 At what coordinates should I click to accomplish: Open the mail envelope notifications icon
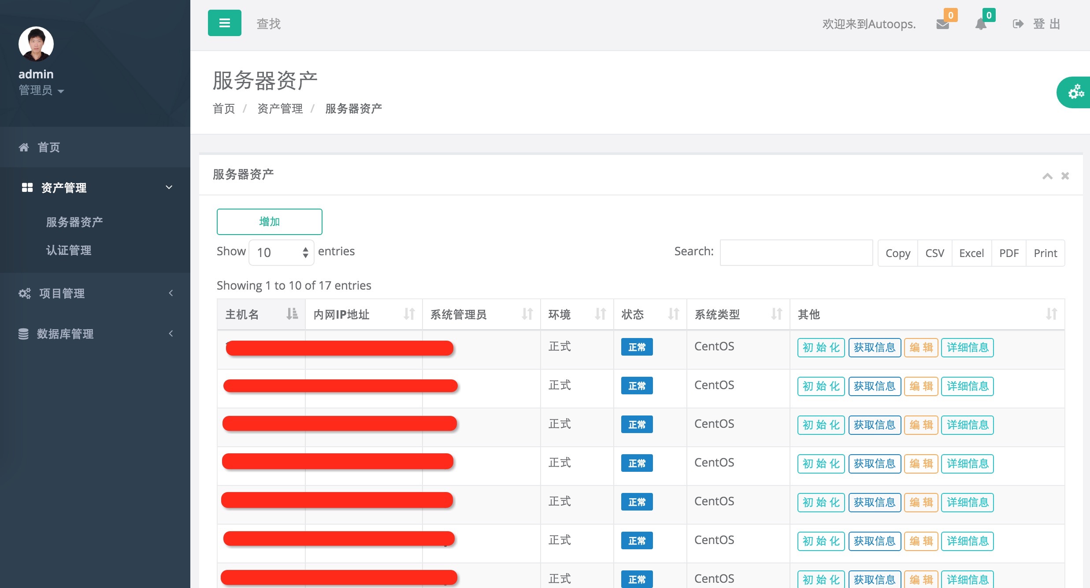click(942, 24)
